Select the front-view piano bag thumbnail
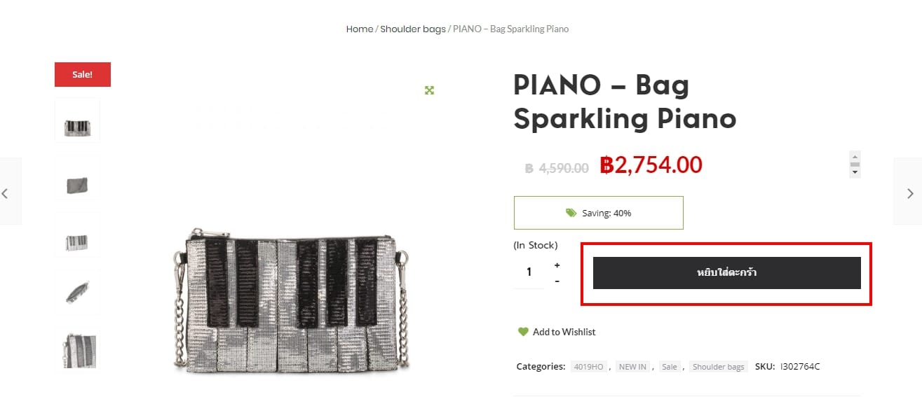Image resolution: width=922 pixels, height=399 pixels. point(77,121)
